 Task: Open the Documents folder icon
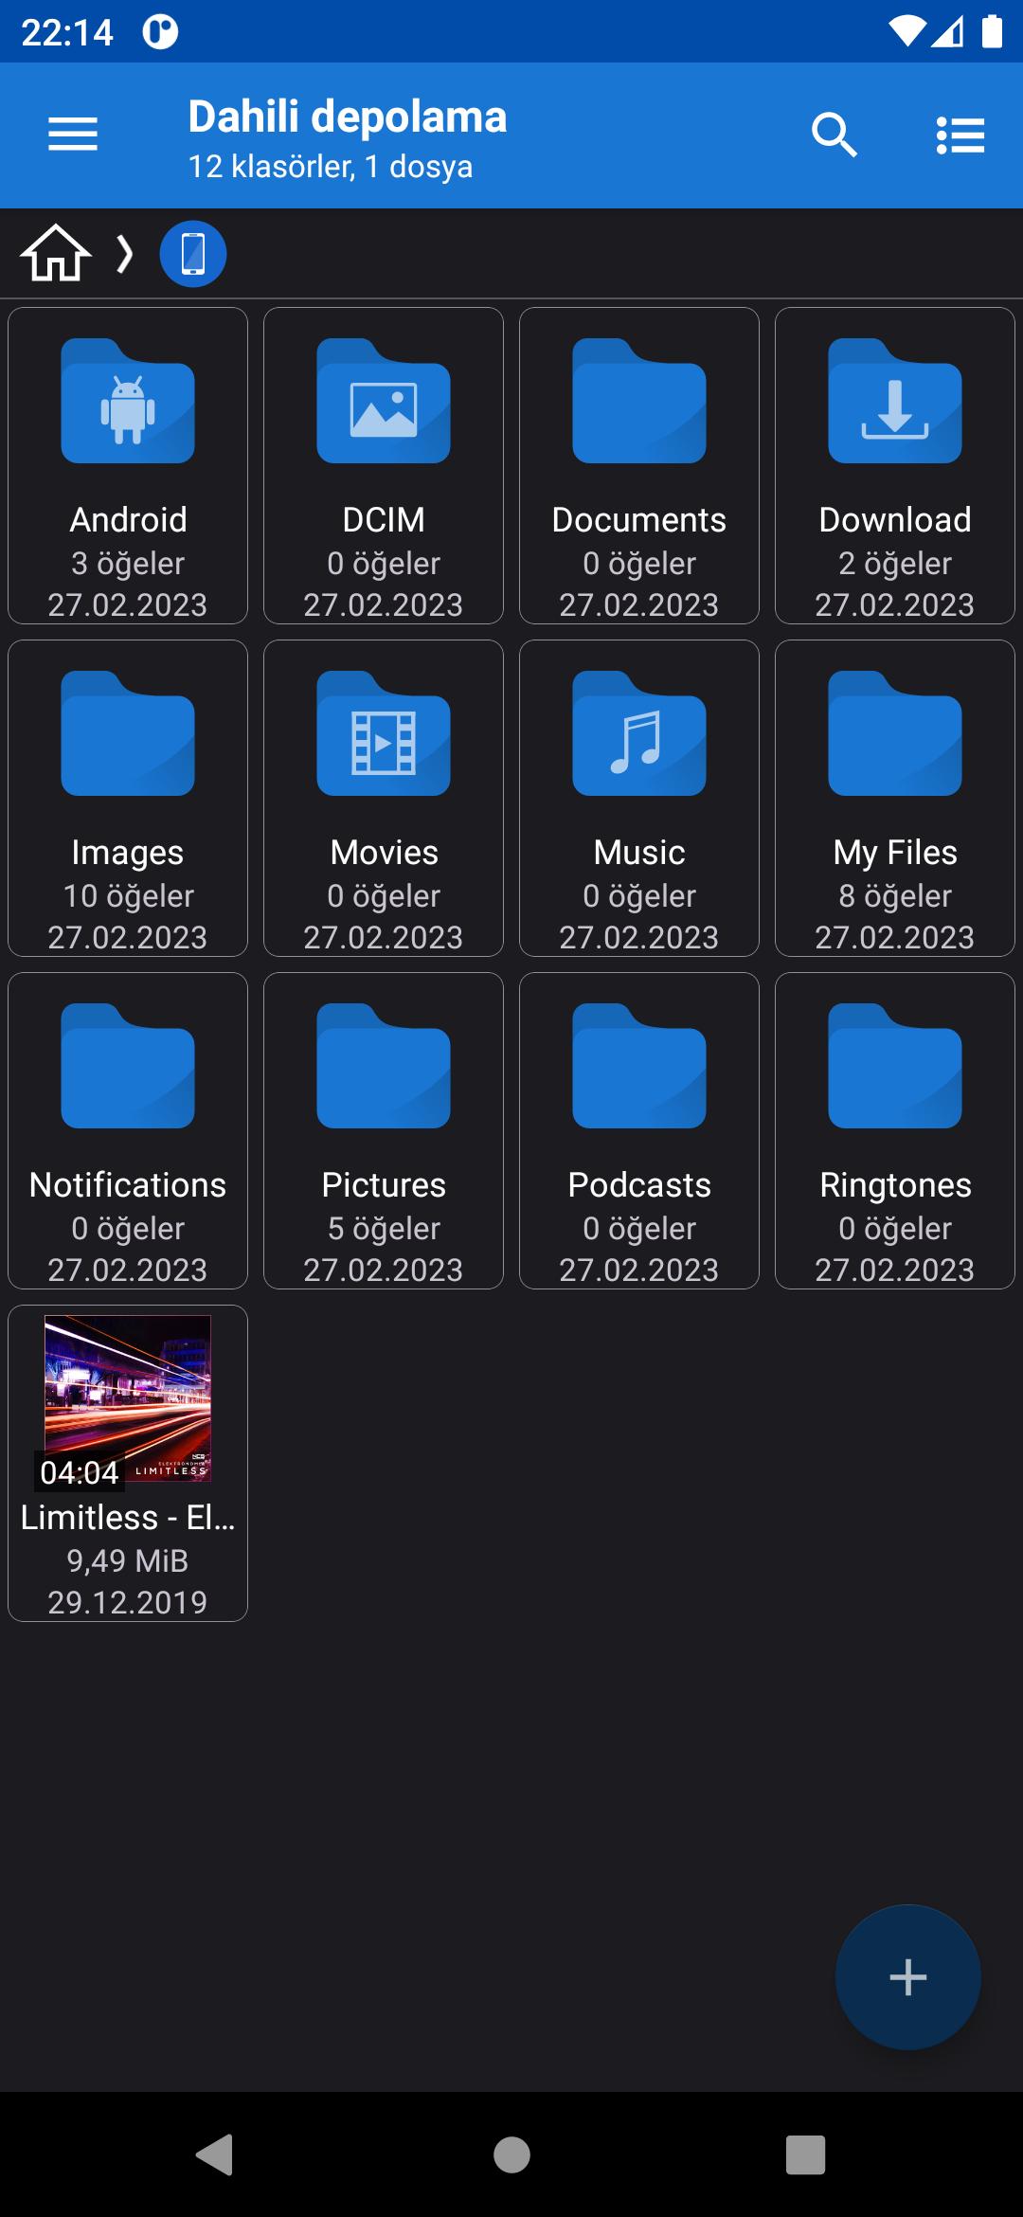pos(639,401)
